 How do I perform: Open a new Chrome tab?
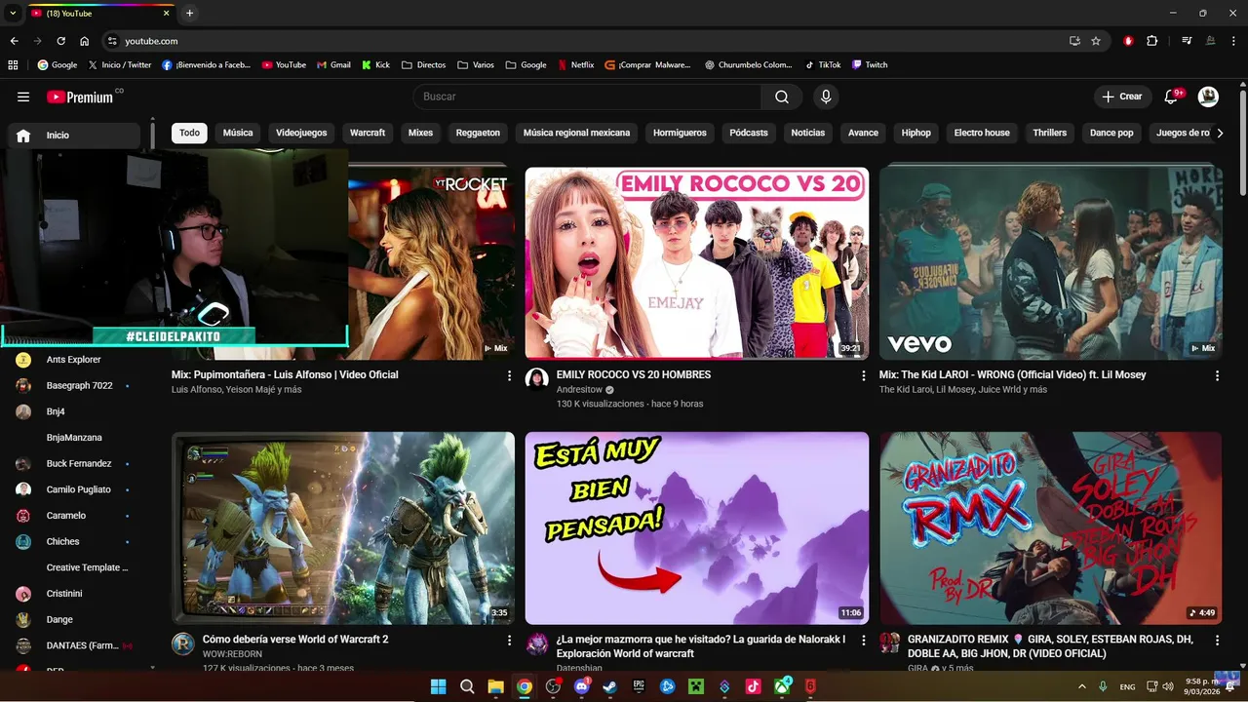(x=189, y=13)
